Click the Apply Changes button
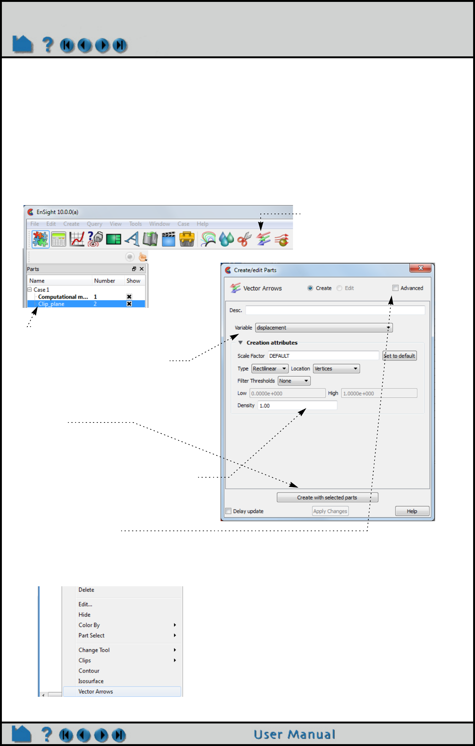 (330, 511)
